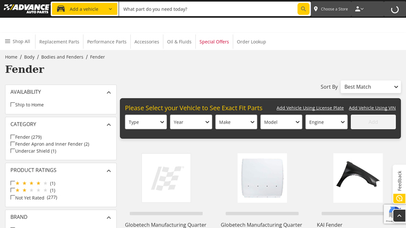Open the vehicle Model dropdown
The height and width of the screenshot is (228, 406).
coord(281,122)
